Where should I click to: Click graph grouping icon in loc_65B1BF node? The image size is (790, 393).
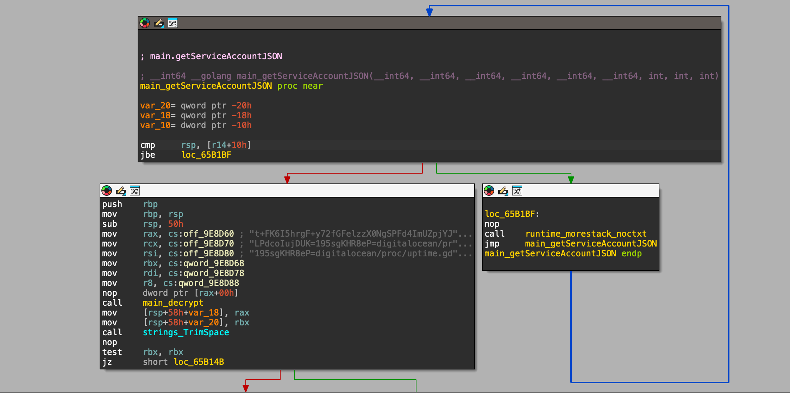pyautogui.click(x=517, y=191)
